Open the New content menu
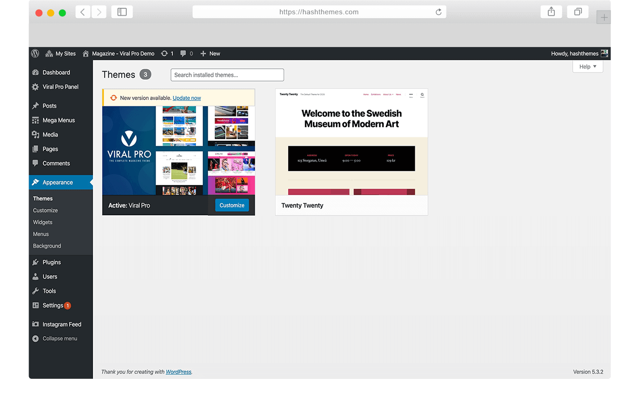 tap(210, 53)
